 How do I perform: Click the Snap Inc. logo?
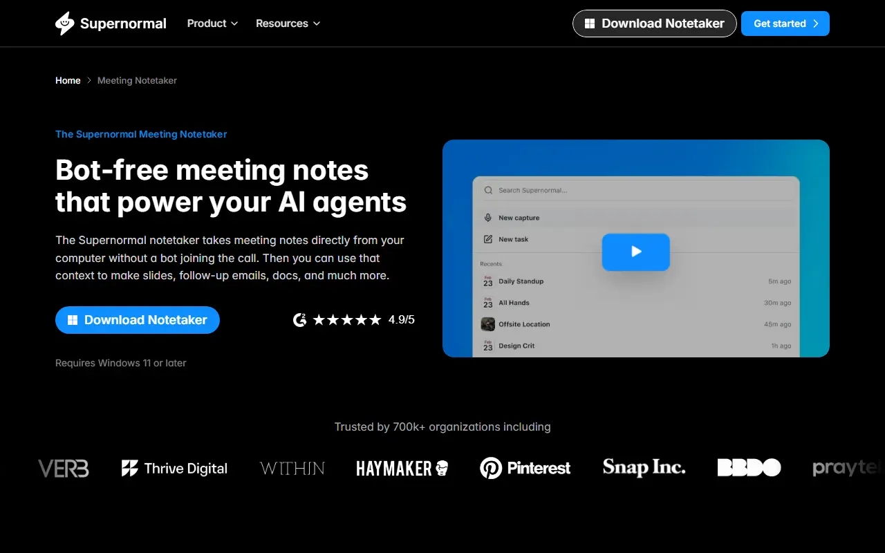[x=644, y=468]
